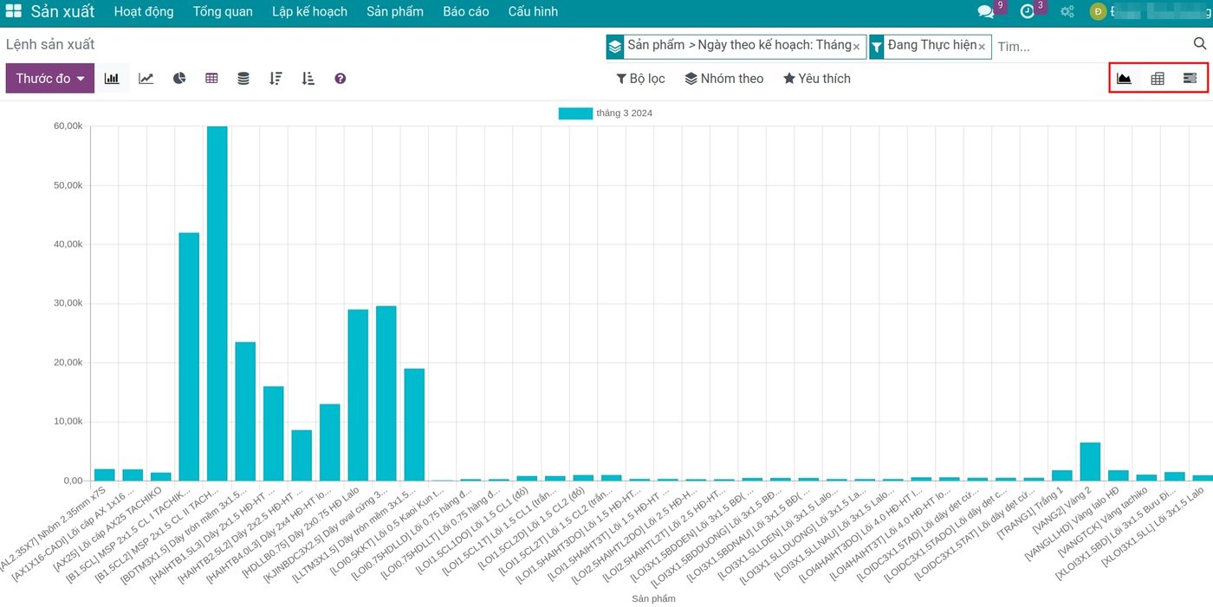Open the Báo cáo menu
This screenshot has height=607, width=1213.
coord(466,11)
